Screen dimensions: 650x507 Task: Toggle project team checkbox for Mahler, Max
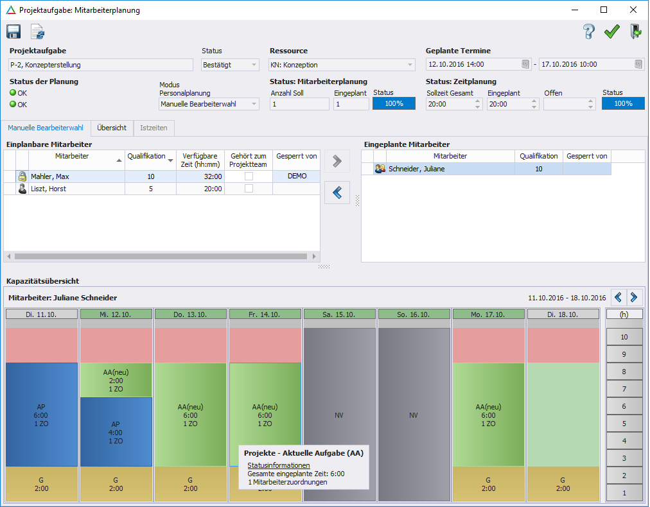pyautogui.click(x=249, y=176)
